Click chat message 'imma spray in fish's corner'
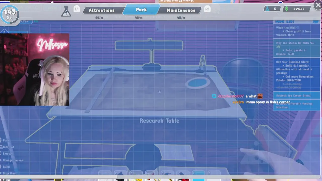Screen dimensions: 322x181 [x=268, y=102]
